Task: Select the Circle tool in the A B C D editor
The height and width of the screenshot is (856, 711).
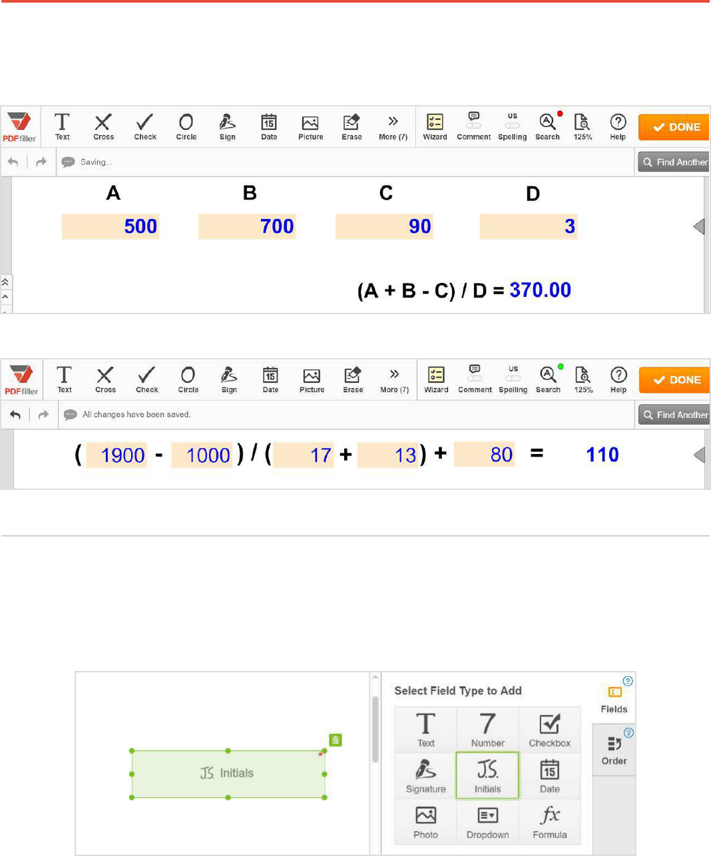Action: click(186, 126)
